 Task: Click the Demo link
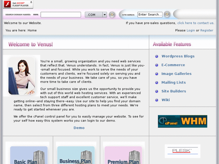pyautogui.click(x=79, y=128)
